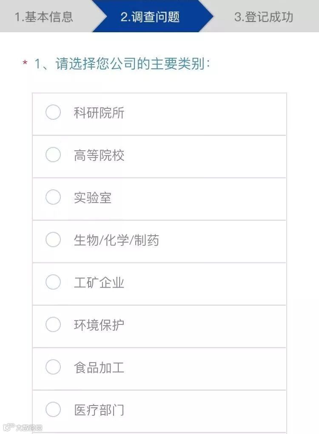Click the 实验室 option label text
This screenshot has width=319, height=434.
pos(93,197)
